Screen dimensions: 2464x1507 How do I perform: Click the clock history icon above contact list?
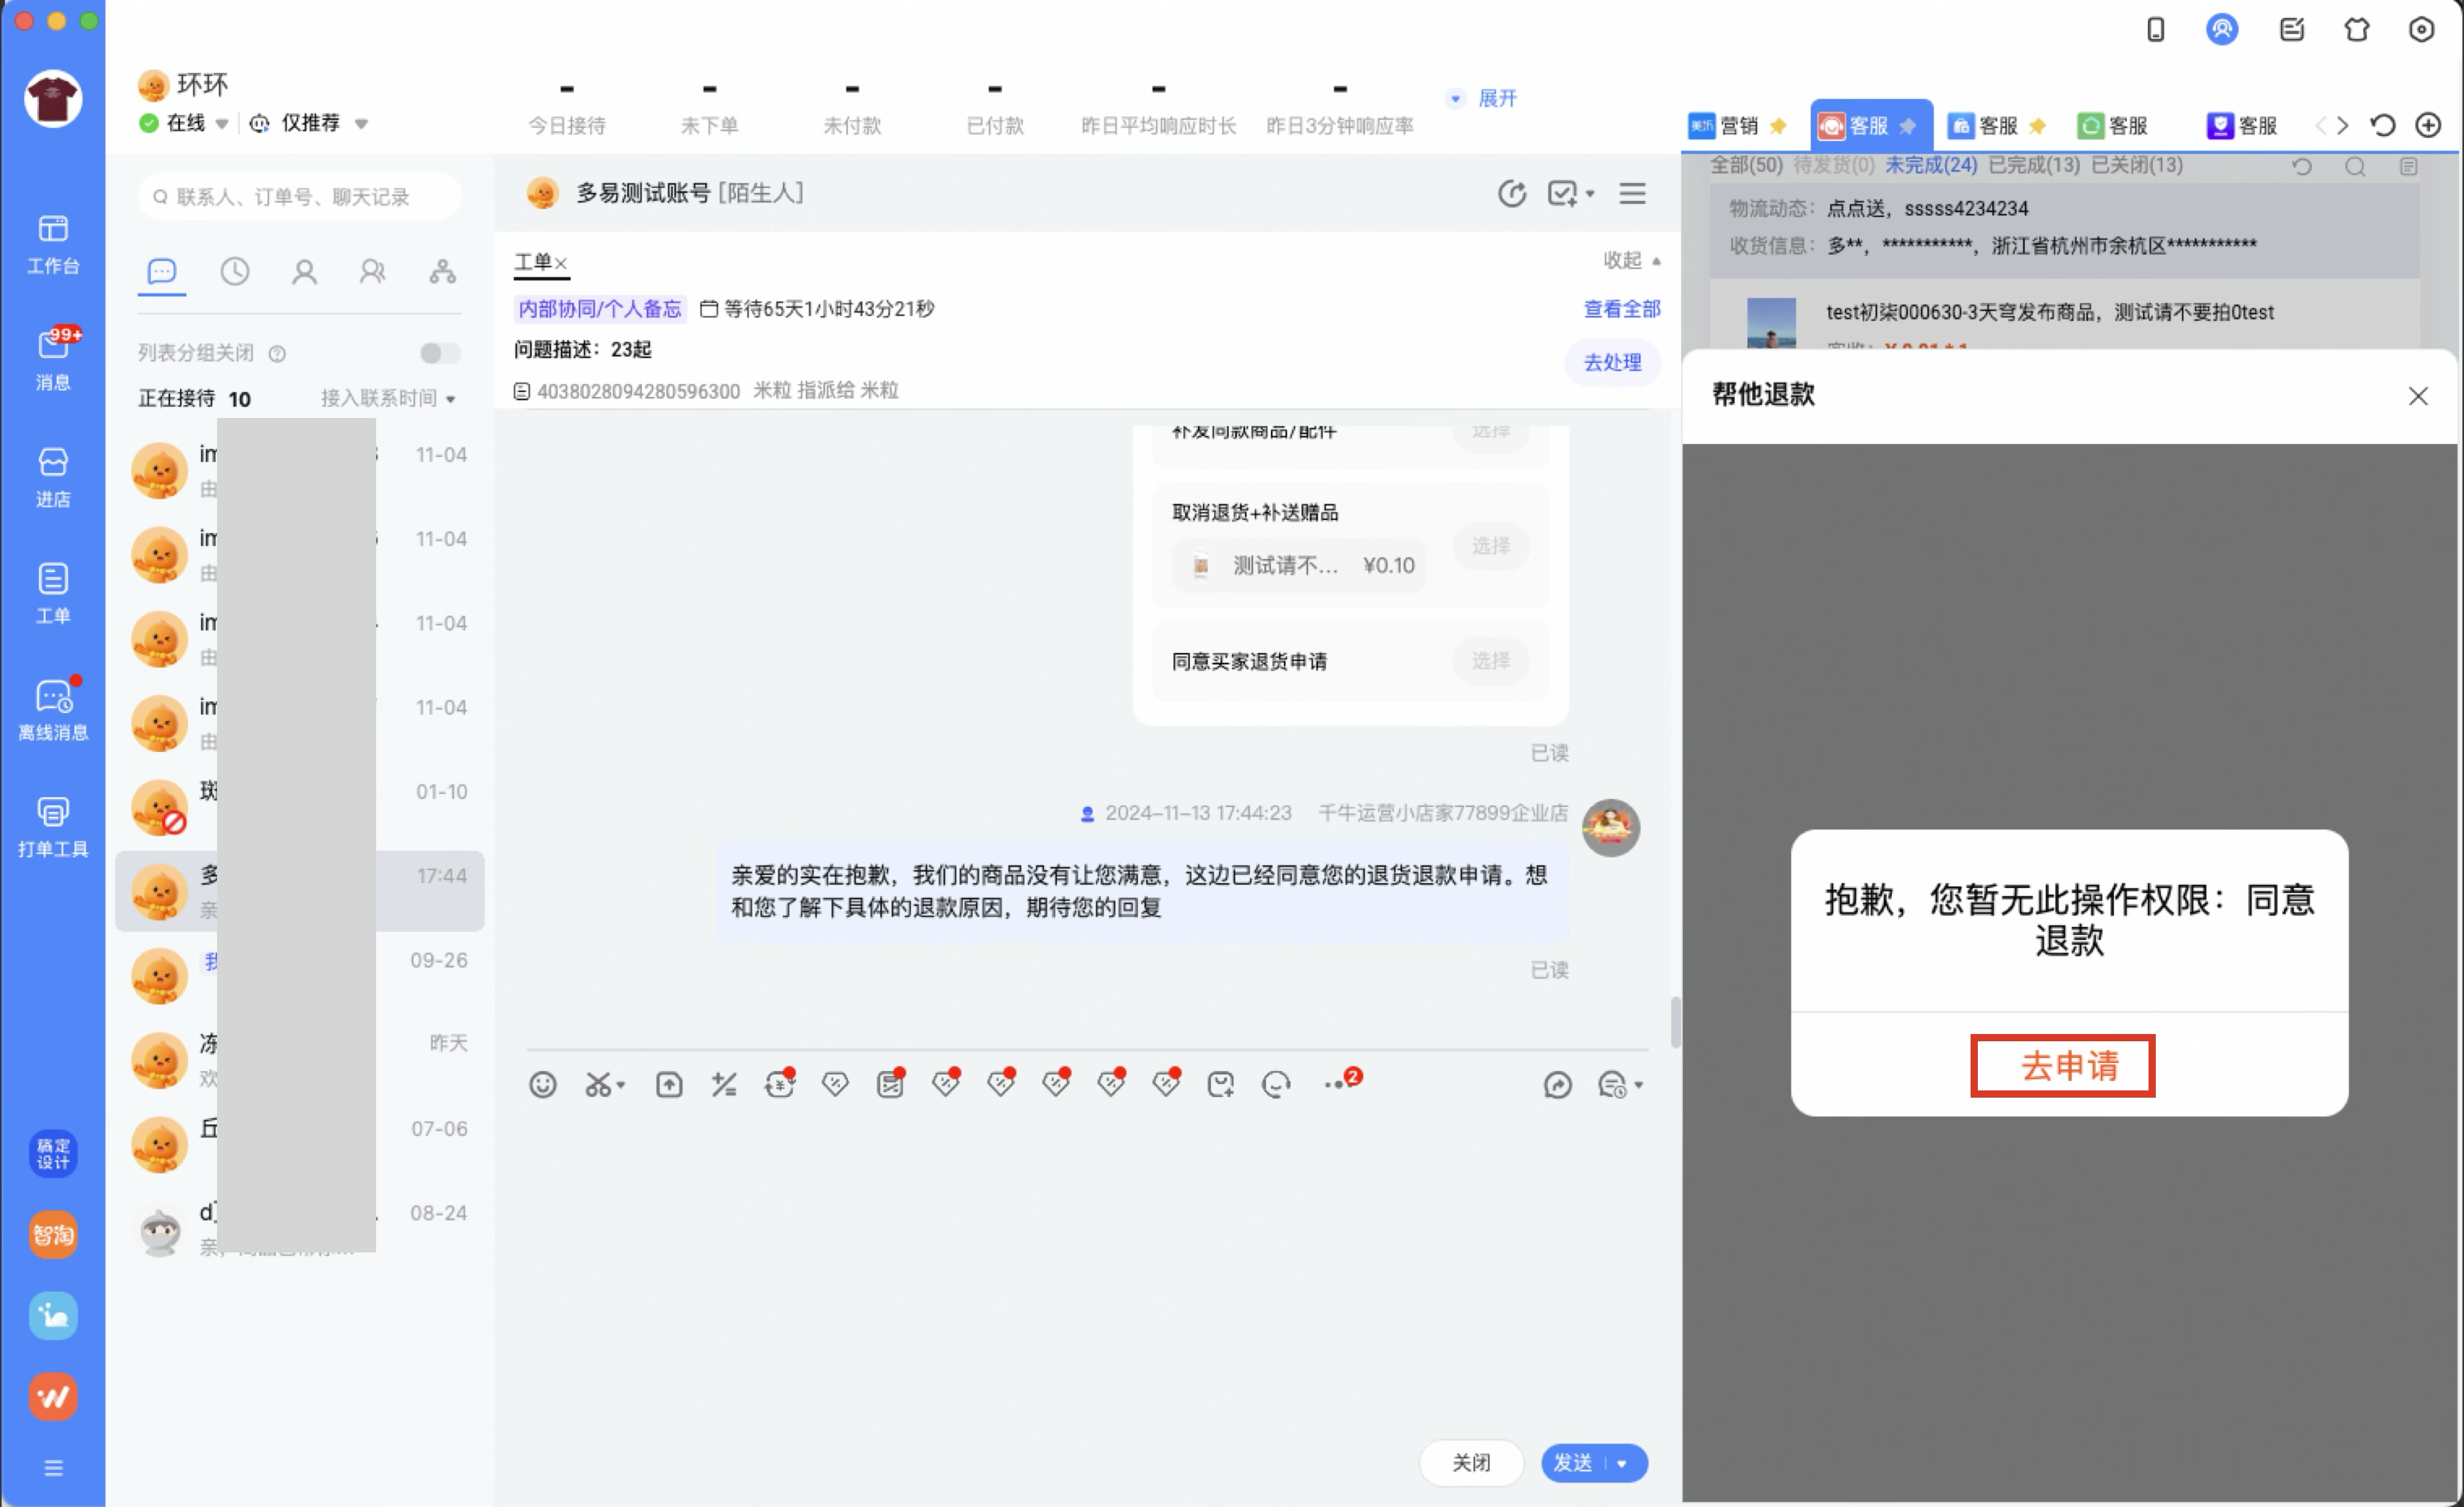pos(234,271)
